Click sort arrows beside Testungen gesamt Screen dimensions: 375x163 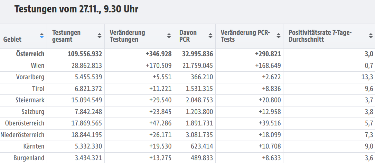click(x=100, y=36)
